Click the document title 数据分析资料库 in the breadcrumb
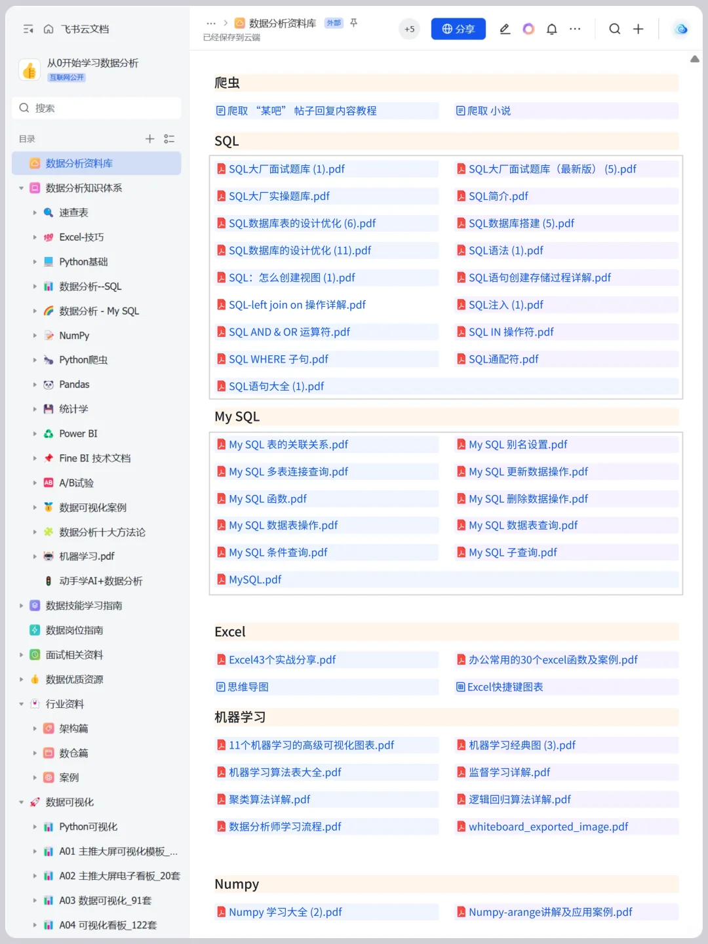This screenshot has width=708, height=944. pos(283,23)
